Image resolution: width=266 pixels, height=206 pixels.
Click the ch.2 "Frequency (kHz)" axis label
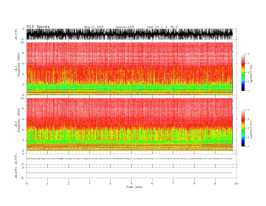pyautogui.click(x=19, y=121)
